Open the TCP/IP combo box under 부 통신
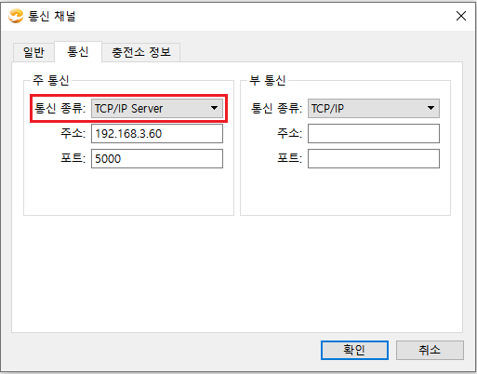477x374 pixels. (374, 108)
